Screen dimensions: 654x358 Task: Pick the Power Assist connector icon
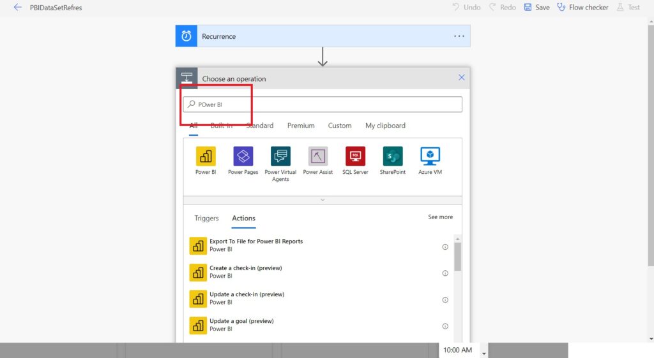pyautogui.click(x=318, y=157)
